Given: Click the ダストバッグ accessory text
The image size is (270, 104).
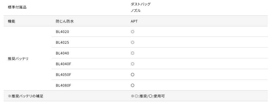Looking at the screenshot, I should (x=140, y=4).
